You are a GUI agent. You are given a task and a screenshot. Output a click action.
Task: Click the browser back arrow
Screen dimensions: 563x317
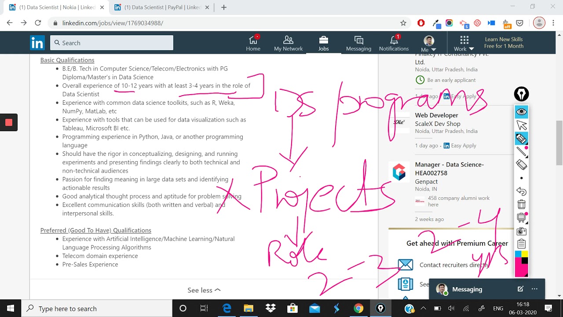pos(10,23)
